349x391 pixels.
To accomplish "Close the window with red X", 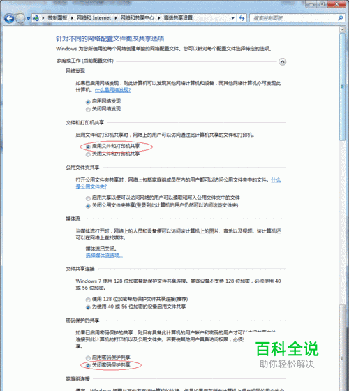I will (x=336, y=4).
